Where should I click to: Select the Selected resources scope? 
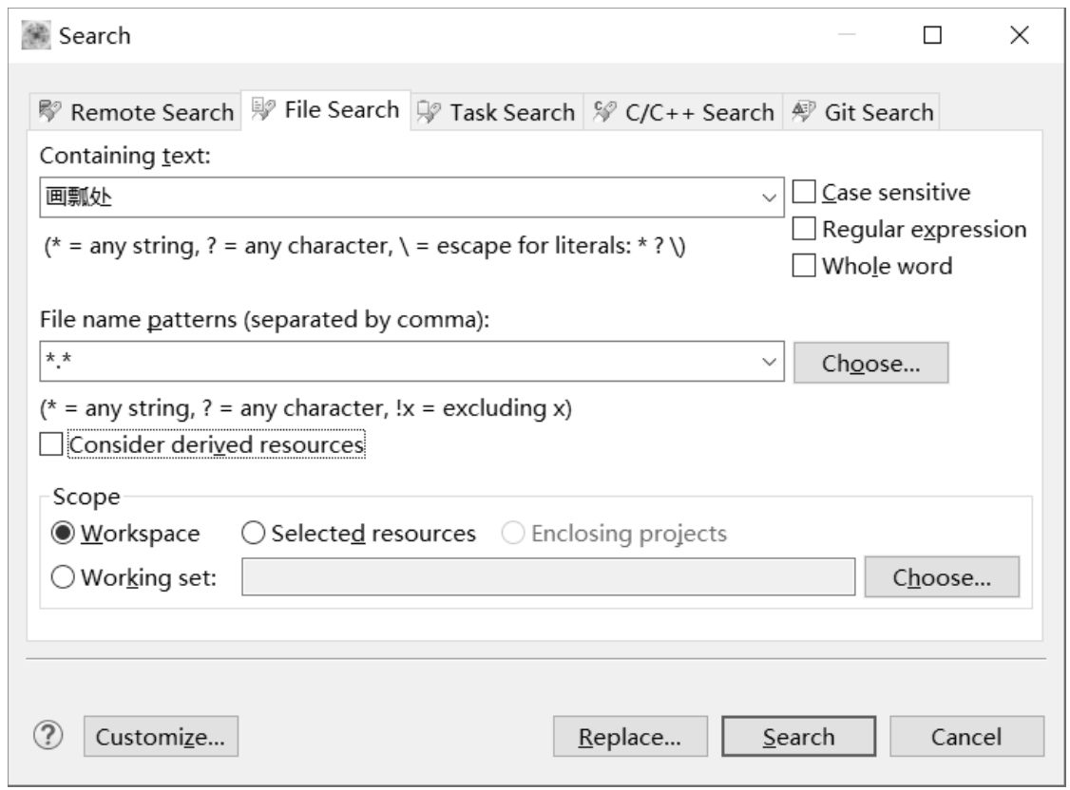(255, 534)
